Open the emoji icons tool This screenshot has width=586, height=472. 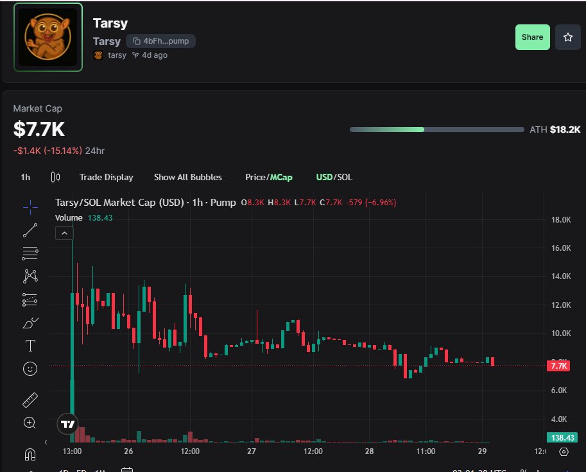pos(30,369)
